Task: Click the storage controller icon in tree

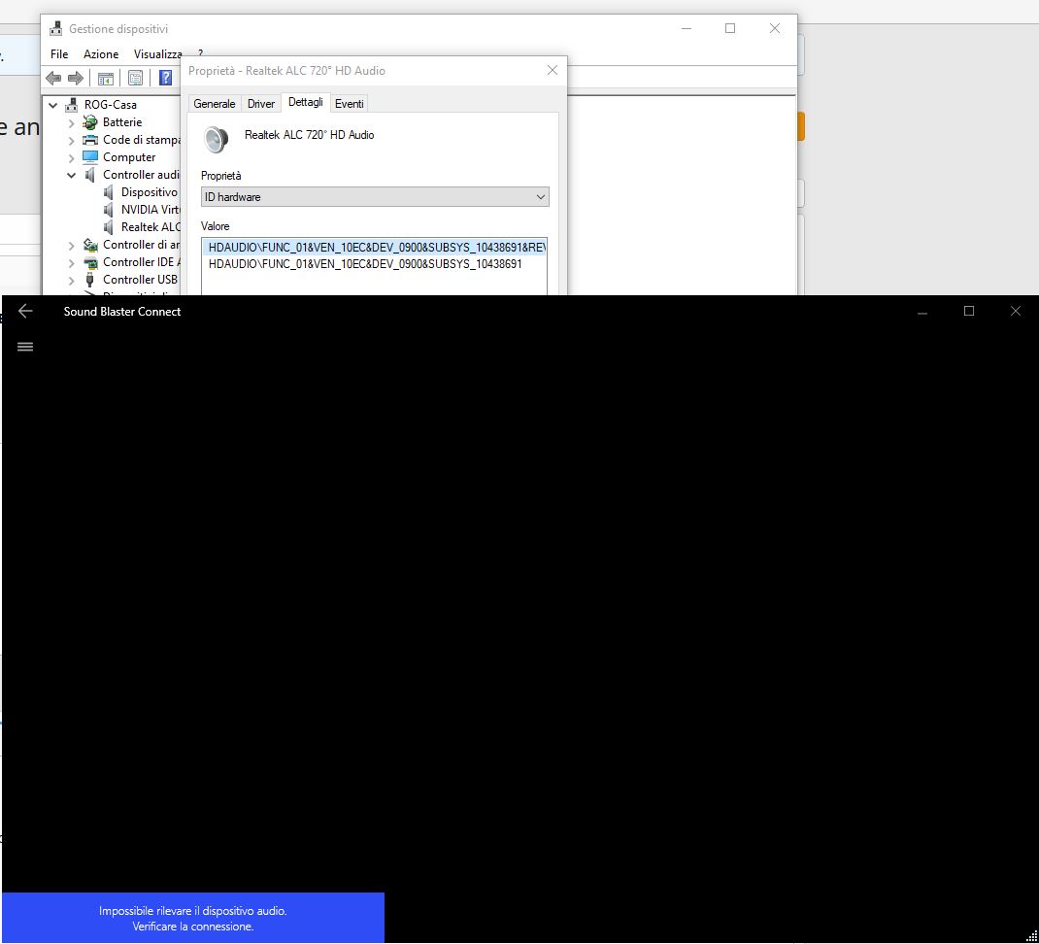Action: click(x=90, y=245)
